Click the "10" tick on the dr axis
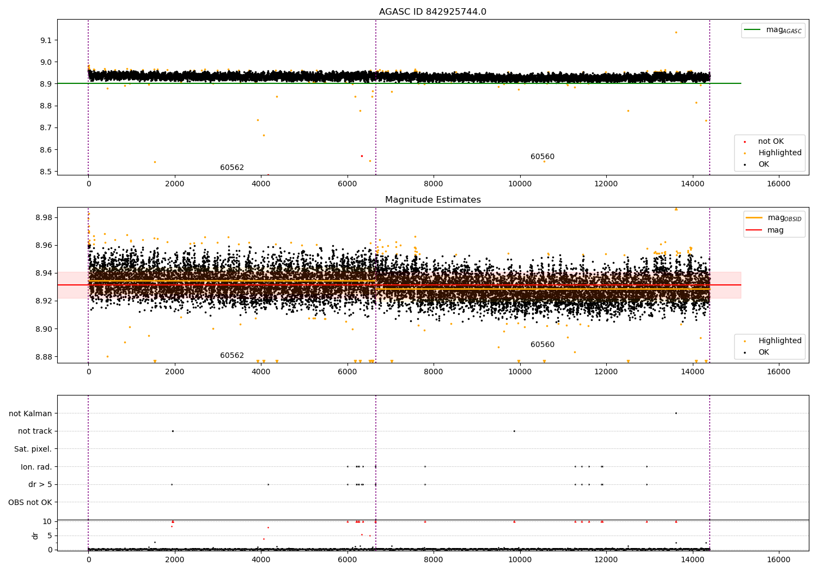The image size is (817, 572). pyautogui.click(x=47, y=521)
